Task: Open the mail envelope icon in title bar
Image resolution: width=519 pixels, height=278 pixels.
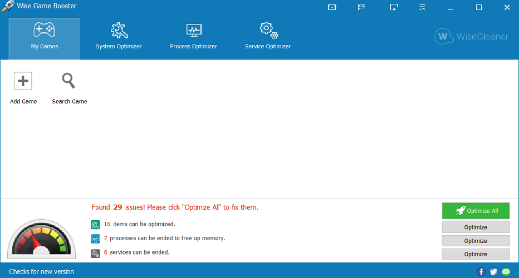Action: coord(332,7)
